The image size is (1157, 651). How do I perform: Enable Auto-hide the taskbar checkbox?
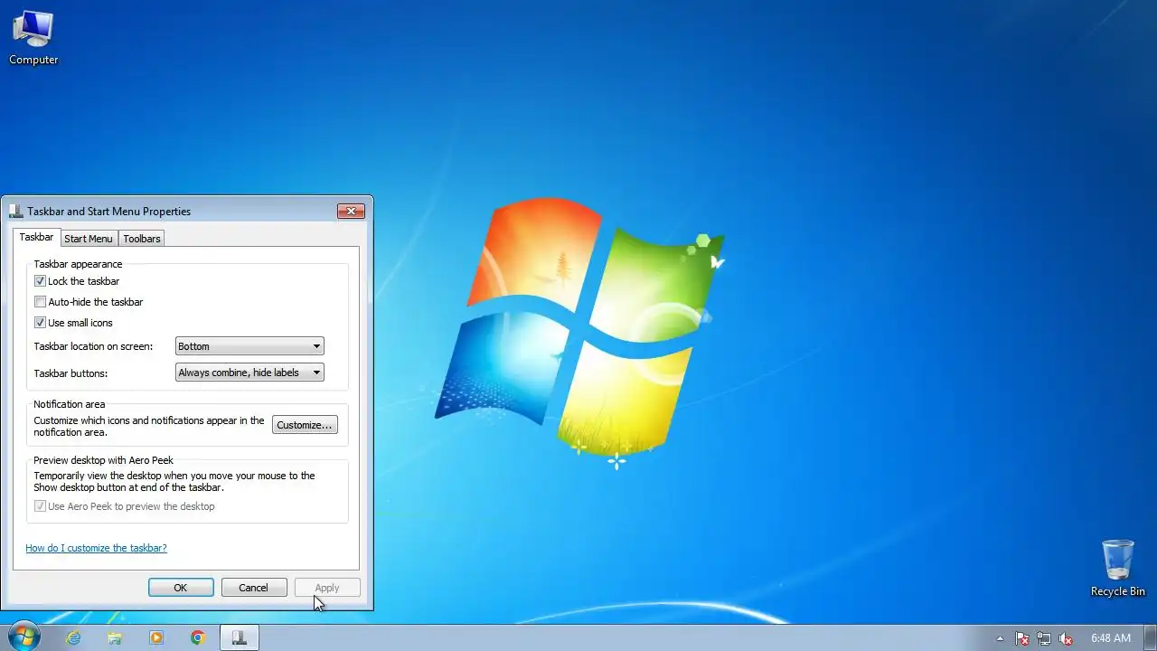(40, 302)
